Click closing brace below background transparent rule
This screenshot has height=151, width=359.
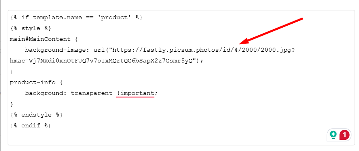(x=12, y=104)
